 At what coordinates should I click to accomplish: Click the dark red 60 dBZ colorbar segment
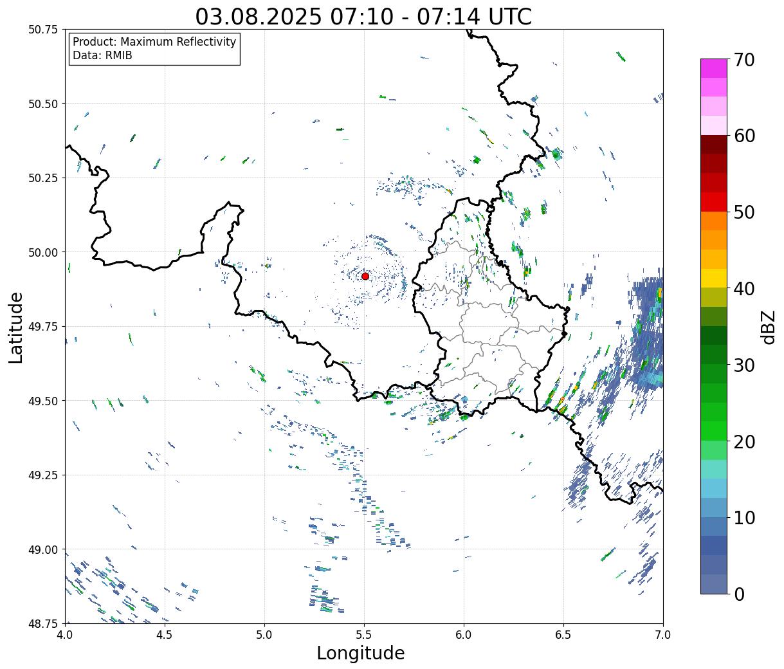coord(714,144)
